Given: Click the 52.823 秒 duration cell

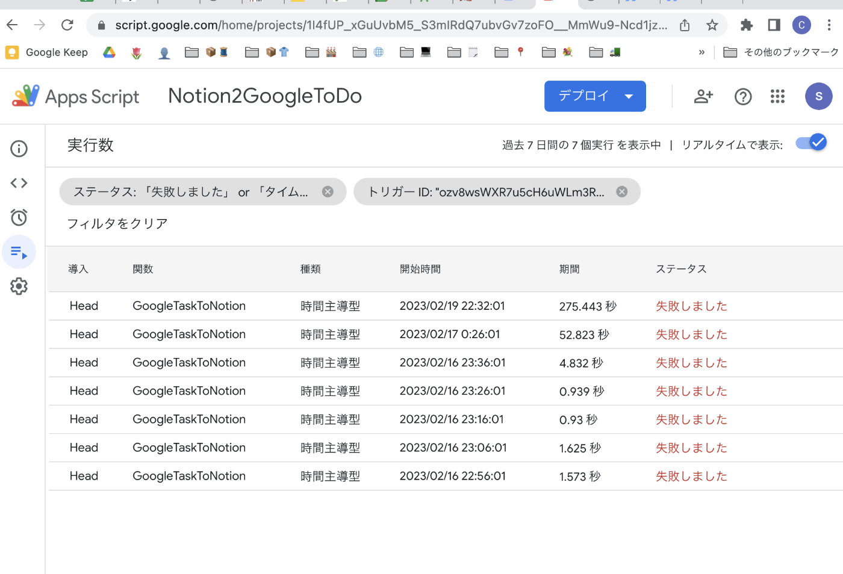Looking at the screenshot, I should 584,335.
